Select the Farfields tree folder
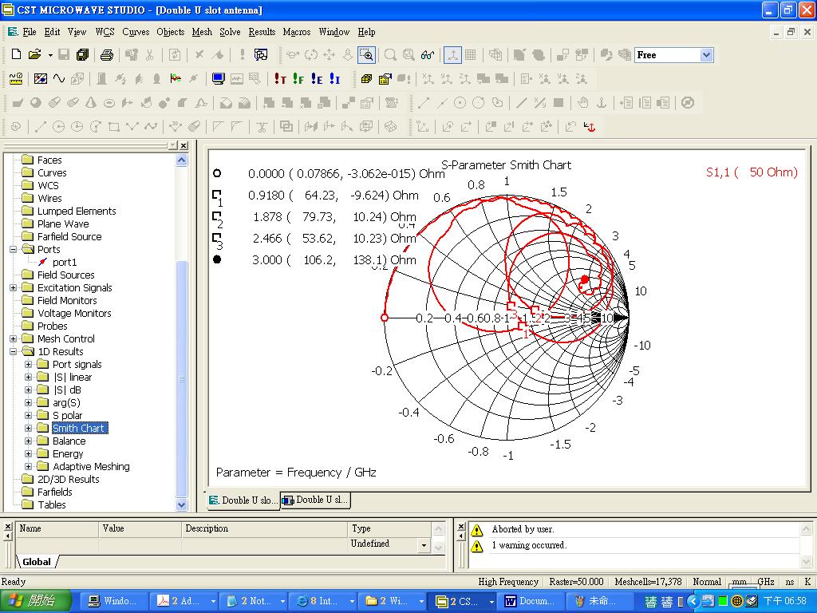 pyautogui.click(x=55, y=492)
